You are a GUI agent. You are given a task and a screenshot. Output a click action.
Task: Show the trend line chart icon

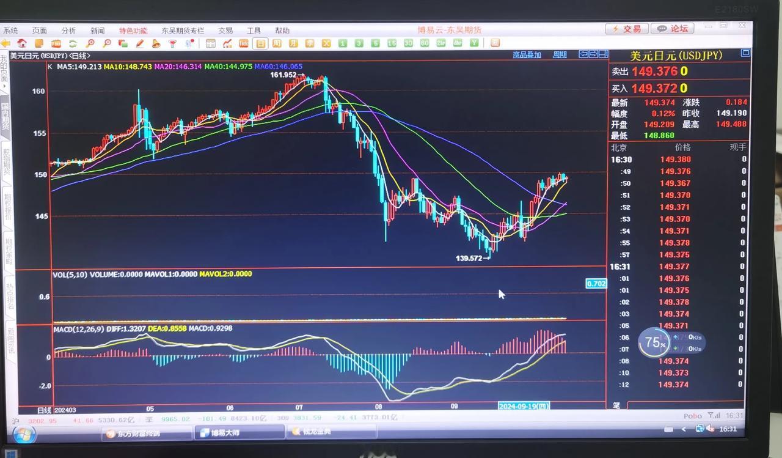(227, 43)
